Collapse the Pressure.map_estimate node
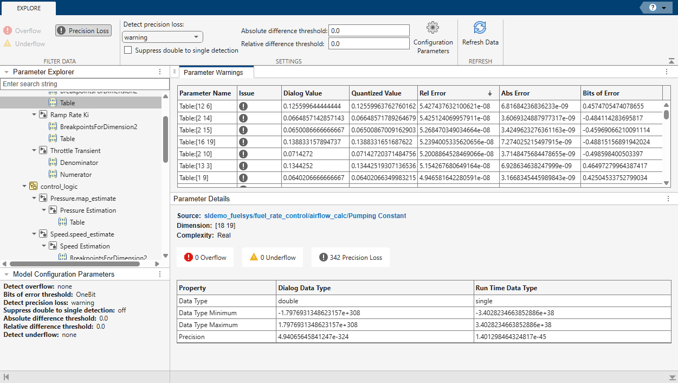The width and height of the screenshot is (678, 383). [x=34, y=198]
